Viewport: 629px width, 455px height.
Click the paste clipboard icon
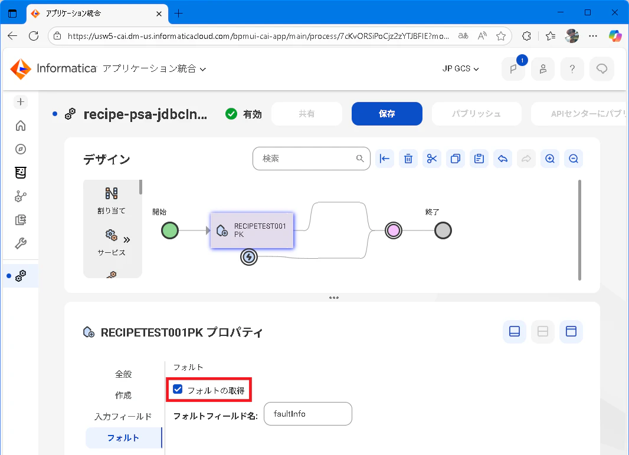[479, 159]
